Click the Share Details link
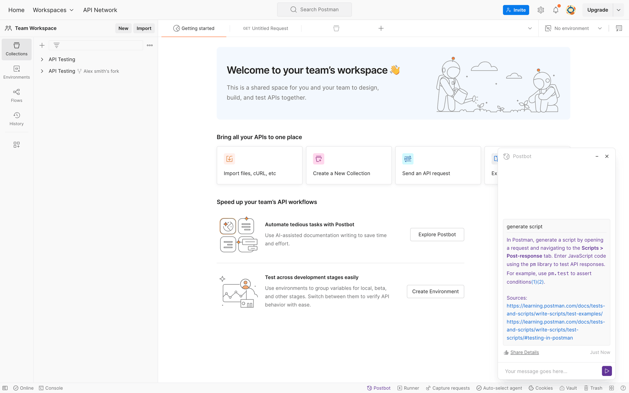Viewport: 629px width, 393px height. tap(524, 352)
